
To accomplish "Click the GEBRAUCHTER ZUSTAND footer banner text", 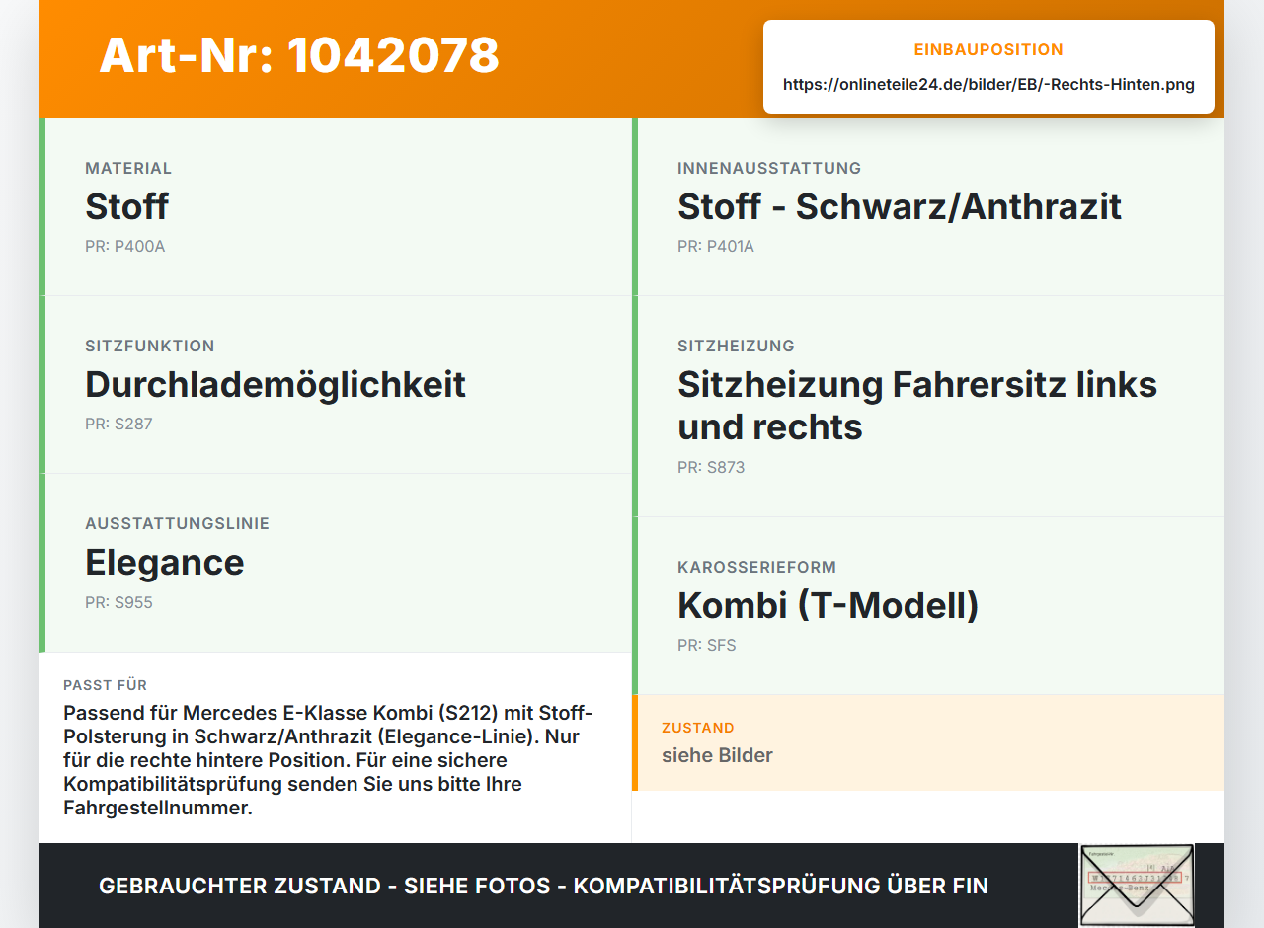I will click(543, 886).
